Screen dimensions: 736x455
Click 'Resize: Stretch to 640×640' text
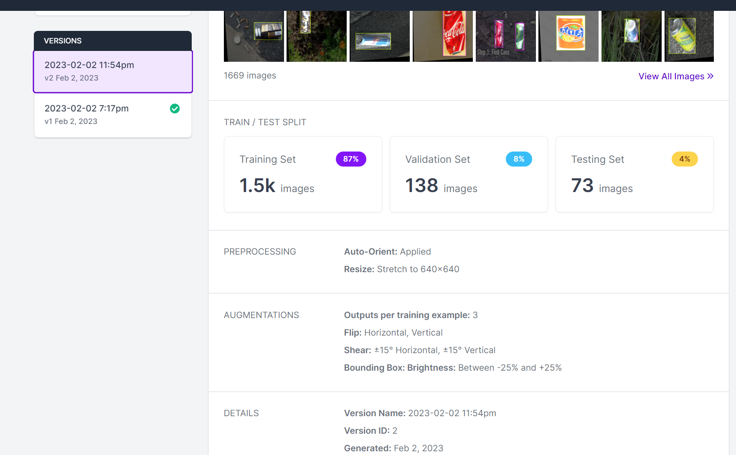(401, 269)
